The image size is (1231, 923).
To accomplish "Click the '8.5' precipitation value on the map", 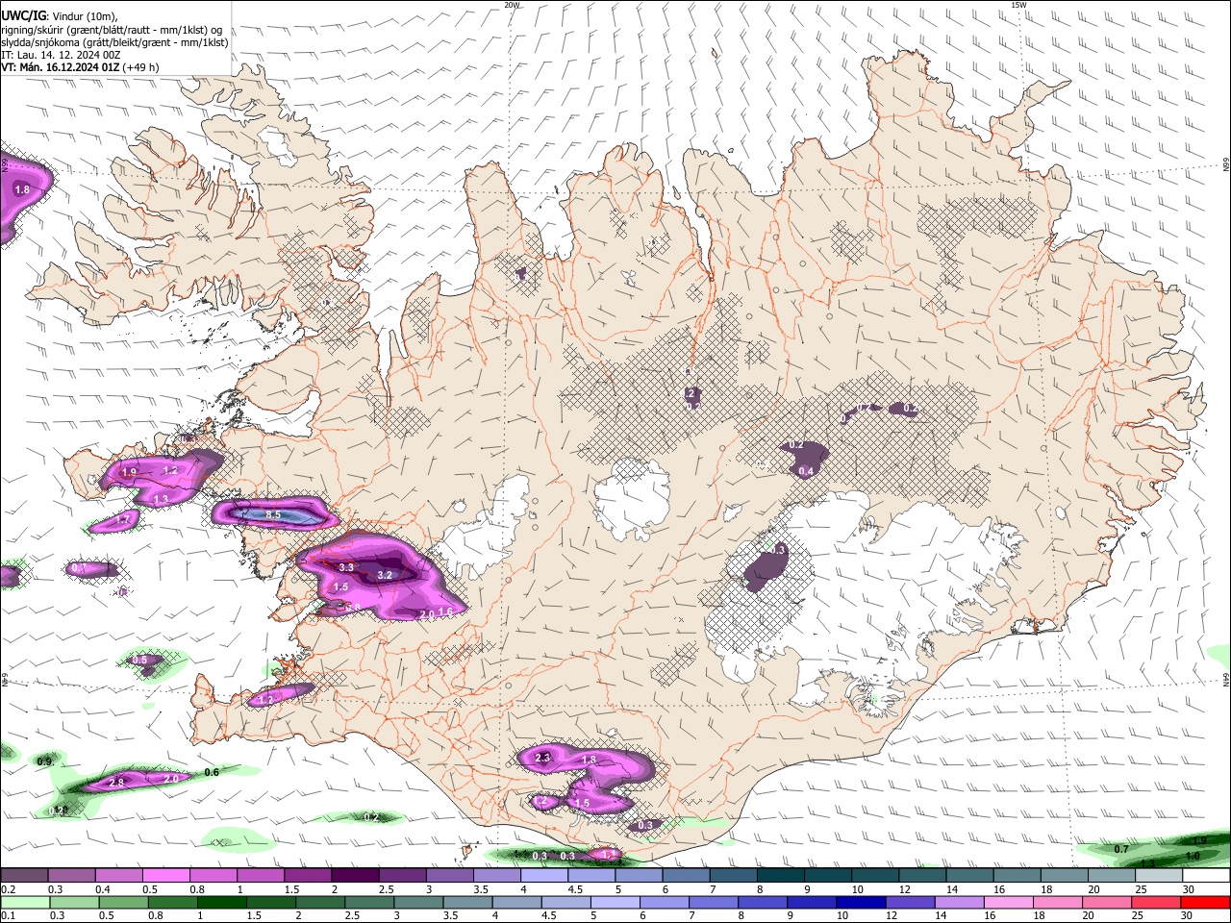I will 273,515.
